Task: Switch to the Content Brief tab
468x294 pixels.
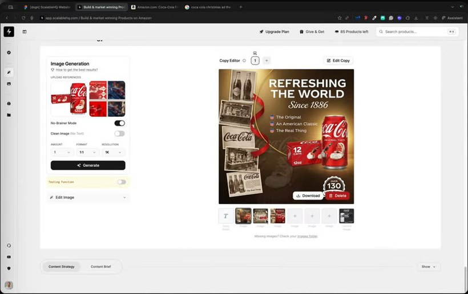Action: point(100,267)
